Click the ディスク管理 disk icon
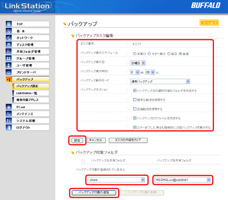228x200 pixels. [x=9, y=45]
